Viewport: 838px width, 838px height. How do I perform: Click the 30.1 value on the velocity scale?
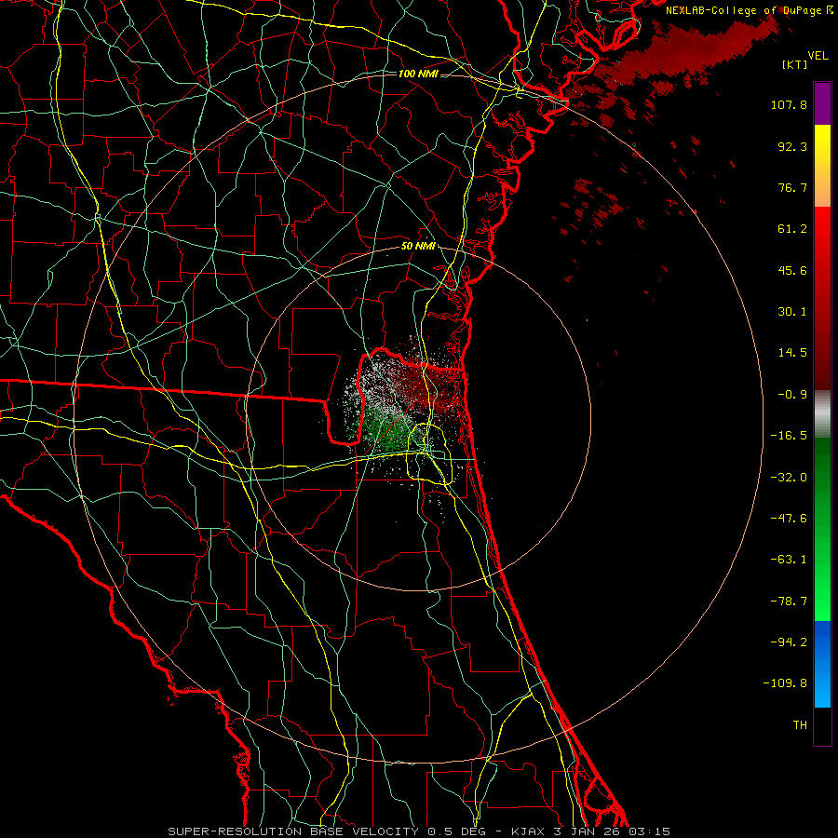click(792, 312)
